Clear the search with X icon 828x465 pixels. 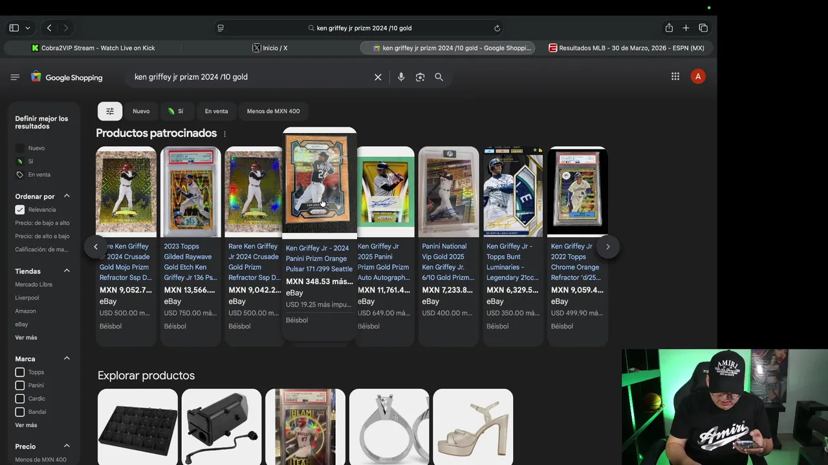(x=378, y=77)
